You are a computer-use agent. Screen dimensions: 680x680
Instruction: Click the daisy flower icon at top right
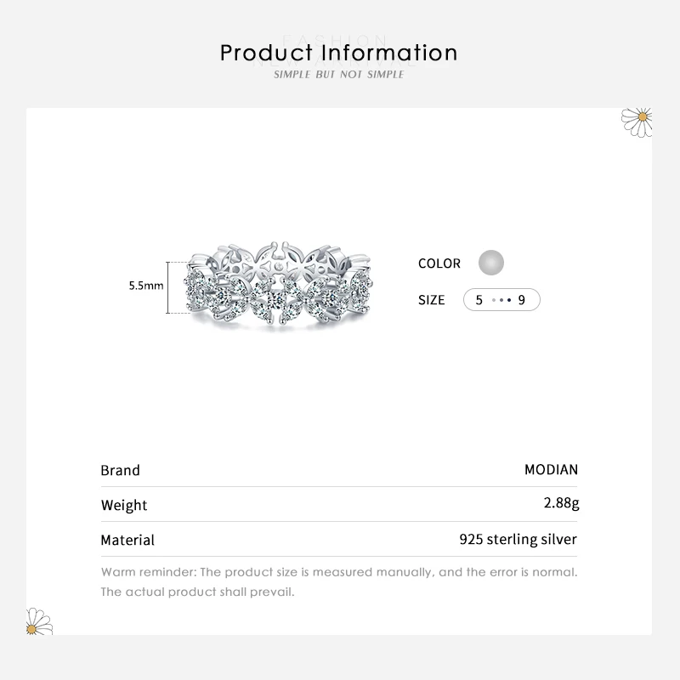pyautogui.click(x=637, y=121)
